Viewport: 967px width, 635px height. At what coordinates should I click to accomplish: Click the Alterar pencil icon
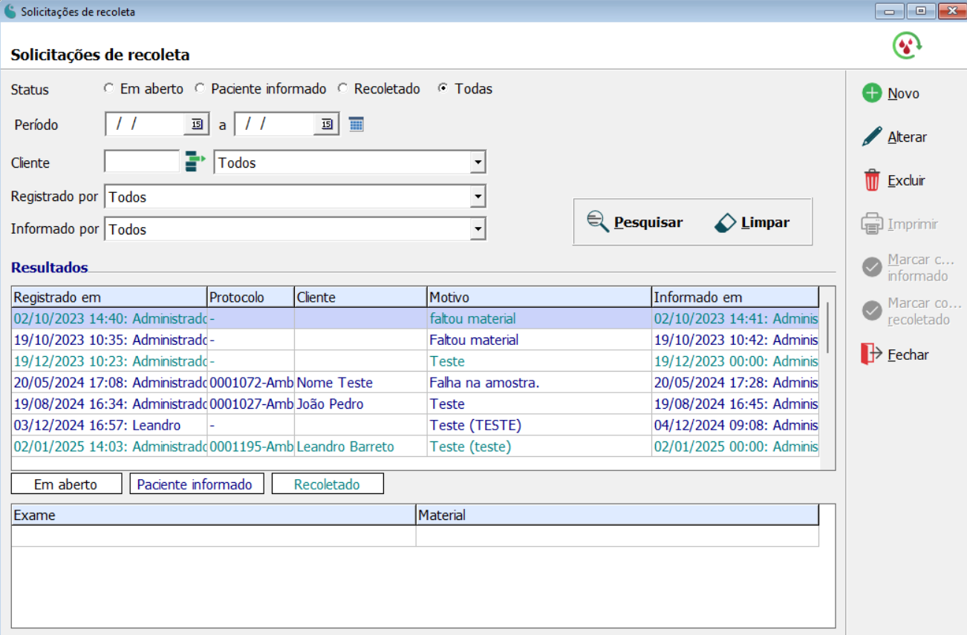pyautogui.click(x=872, y=137)
